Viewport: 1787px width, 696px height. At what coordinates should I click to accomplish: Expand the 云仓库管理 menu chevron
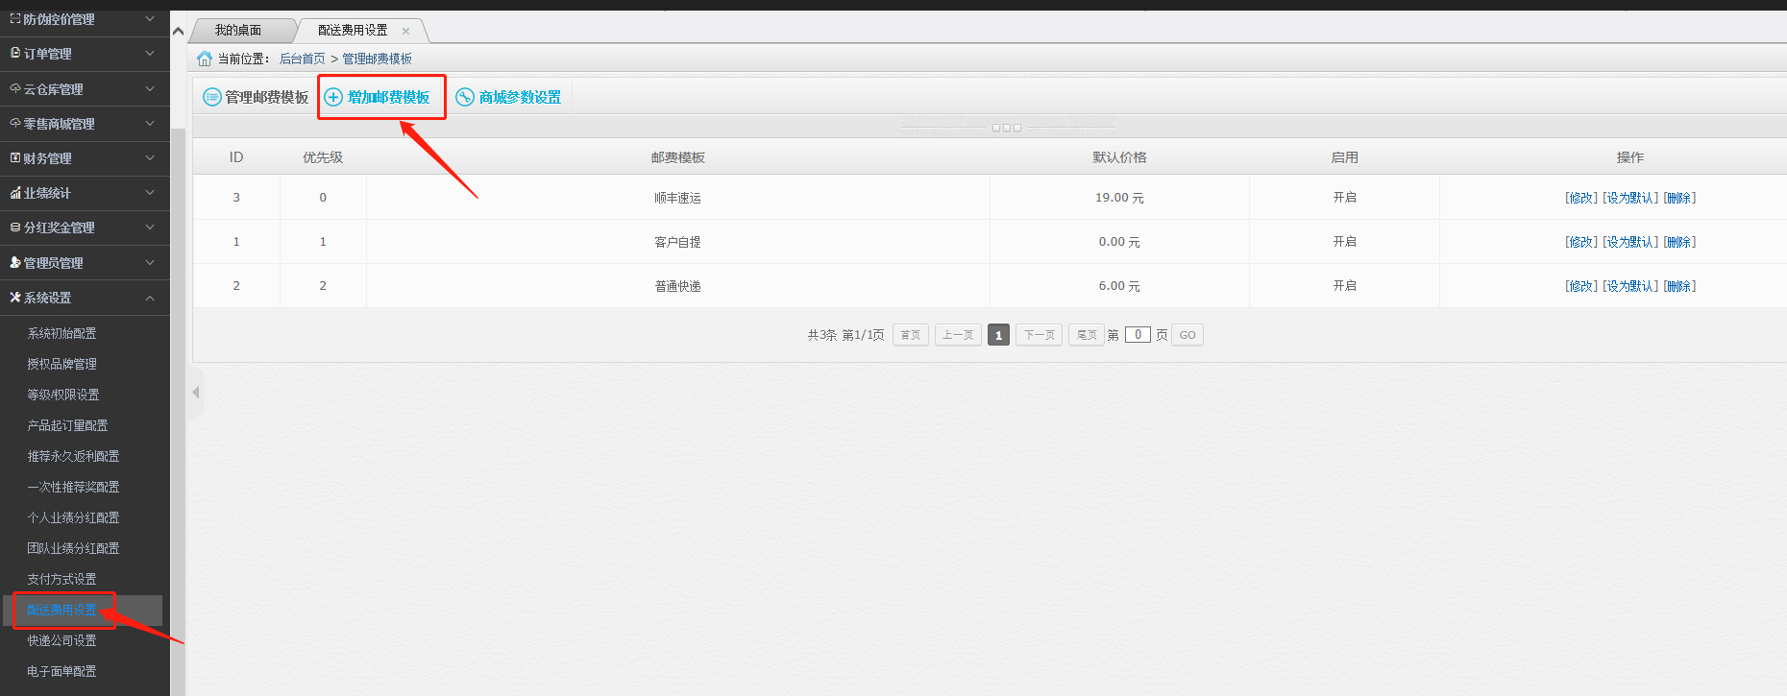[150, 88]
